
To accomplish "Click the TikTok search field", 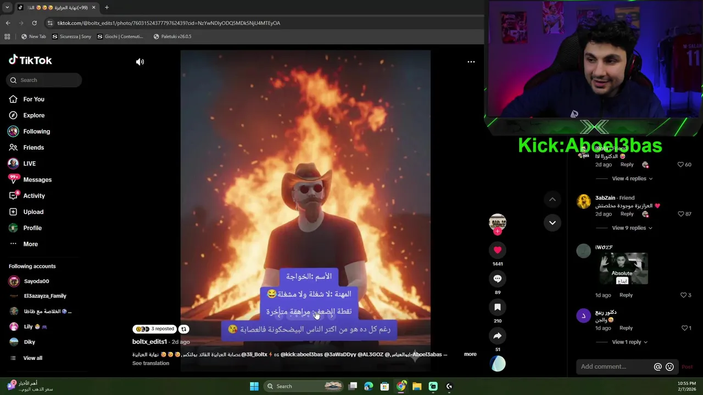I will 44,80.
